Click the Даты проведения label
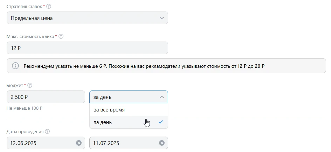The height and width of the screenshot is (152, 331). coord(25,132)
